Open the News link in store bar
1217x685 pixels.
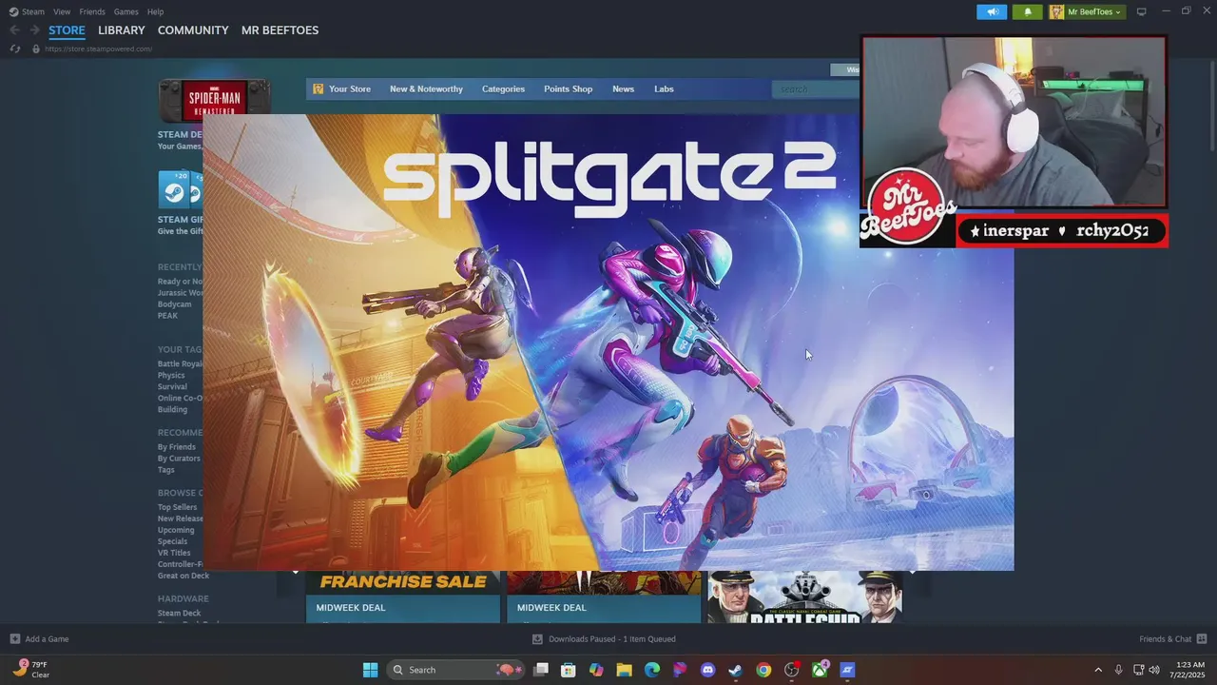coord(623,88)
